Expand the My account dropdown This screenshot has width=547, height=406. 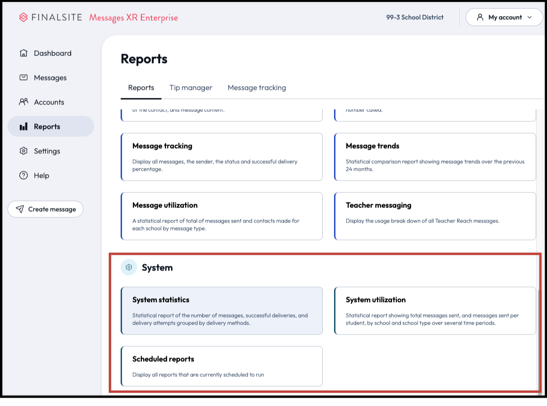tap(504, 17)
